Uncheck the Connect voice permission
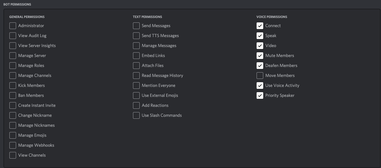The image size is (381, 168). tap(260, 26)
